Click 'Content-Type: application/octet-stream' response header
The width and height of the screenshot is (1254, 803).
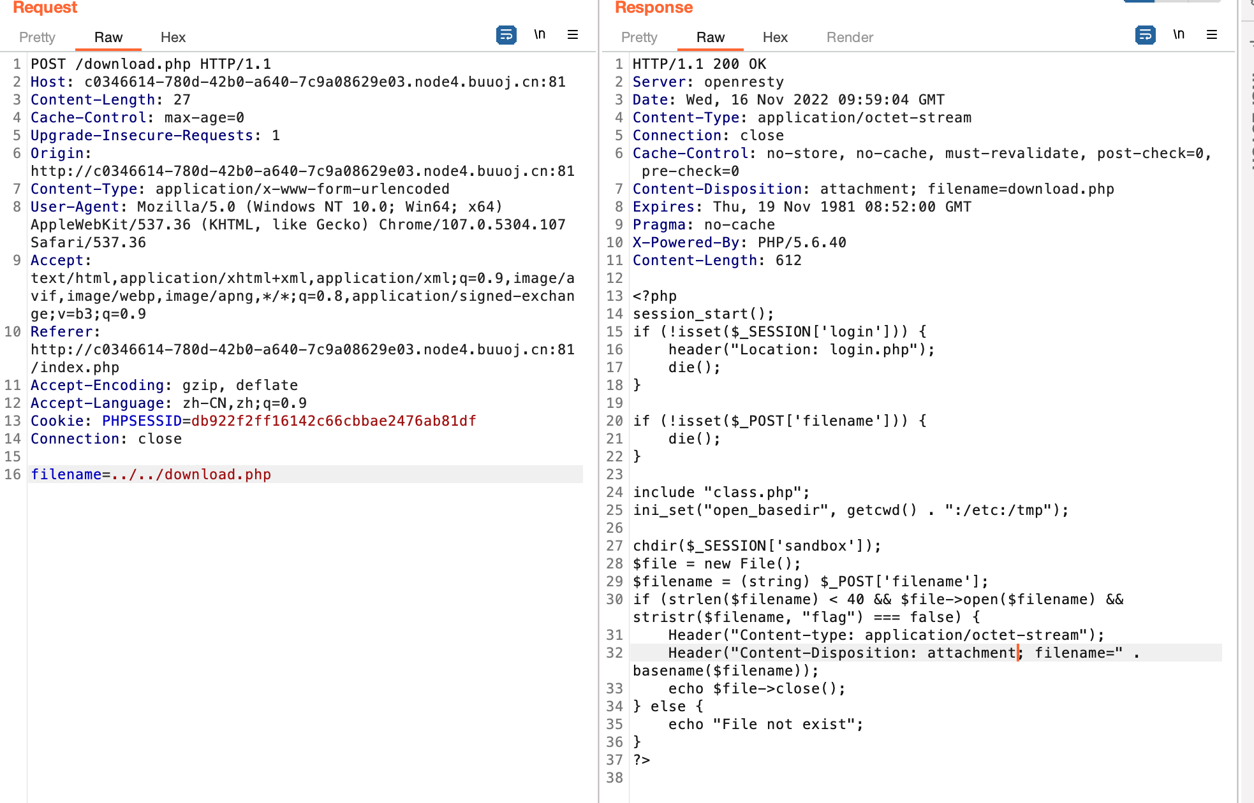click(802, 117)
